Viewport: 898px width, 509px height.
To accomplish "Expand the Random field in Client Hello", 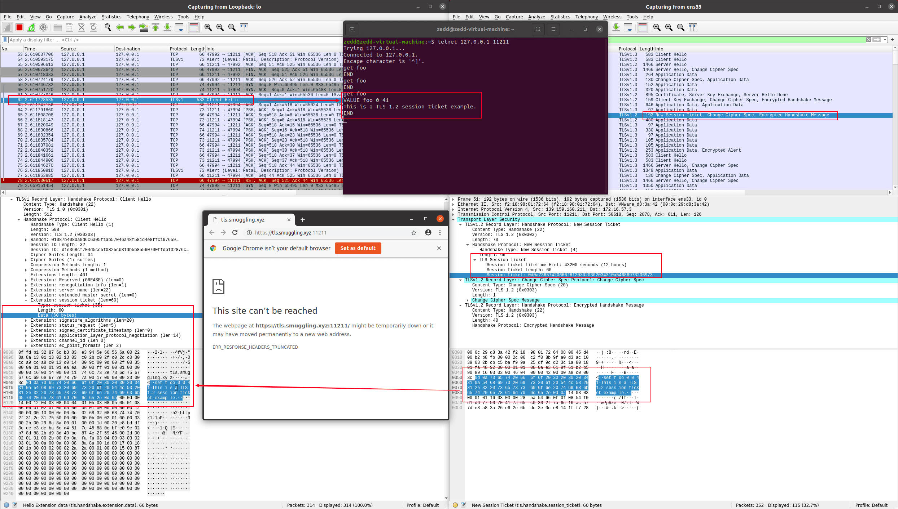I will tap(26, 240).
